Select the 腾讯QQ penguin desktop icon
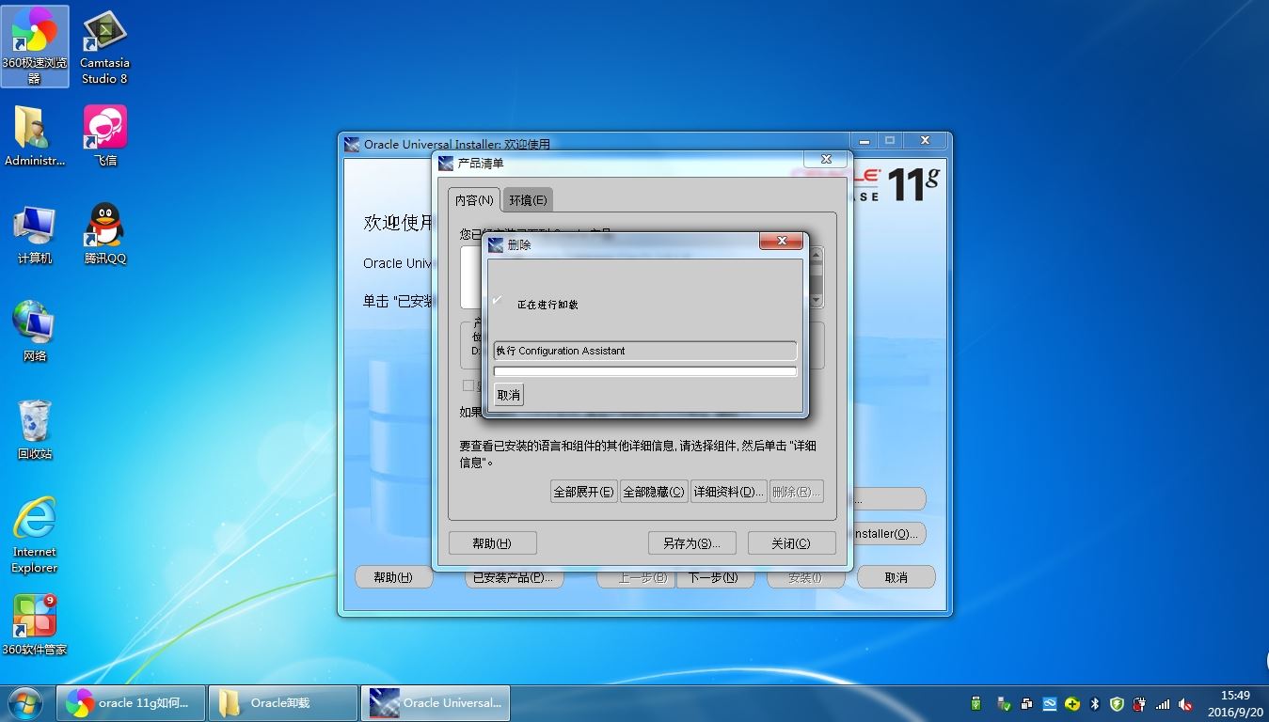This screenshot has height=722, width=1269. point(105,234)
